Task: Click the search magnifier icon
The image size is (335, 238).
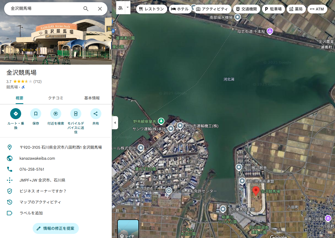Action: tap(86, 9)
